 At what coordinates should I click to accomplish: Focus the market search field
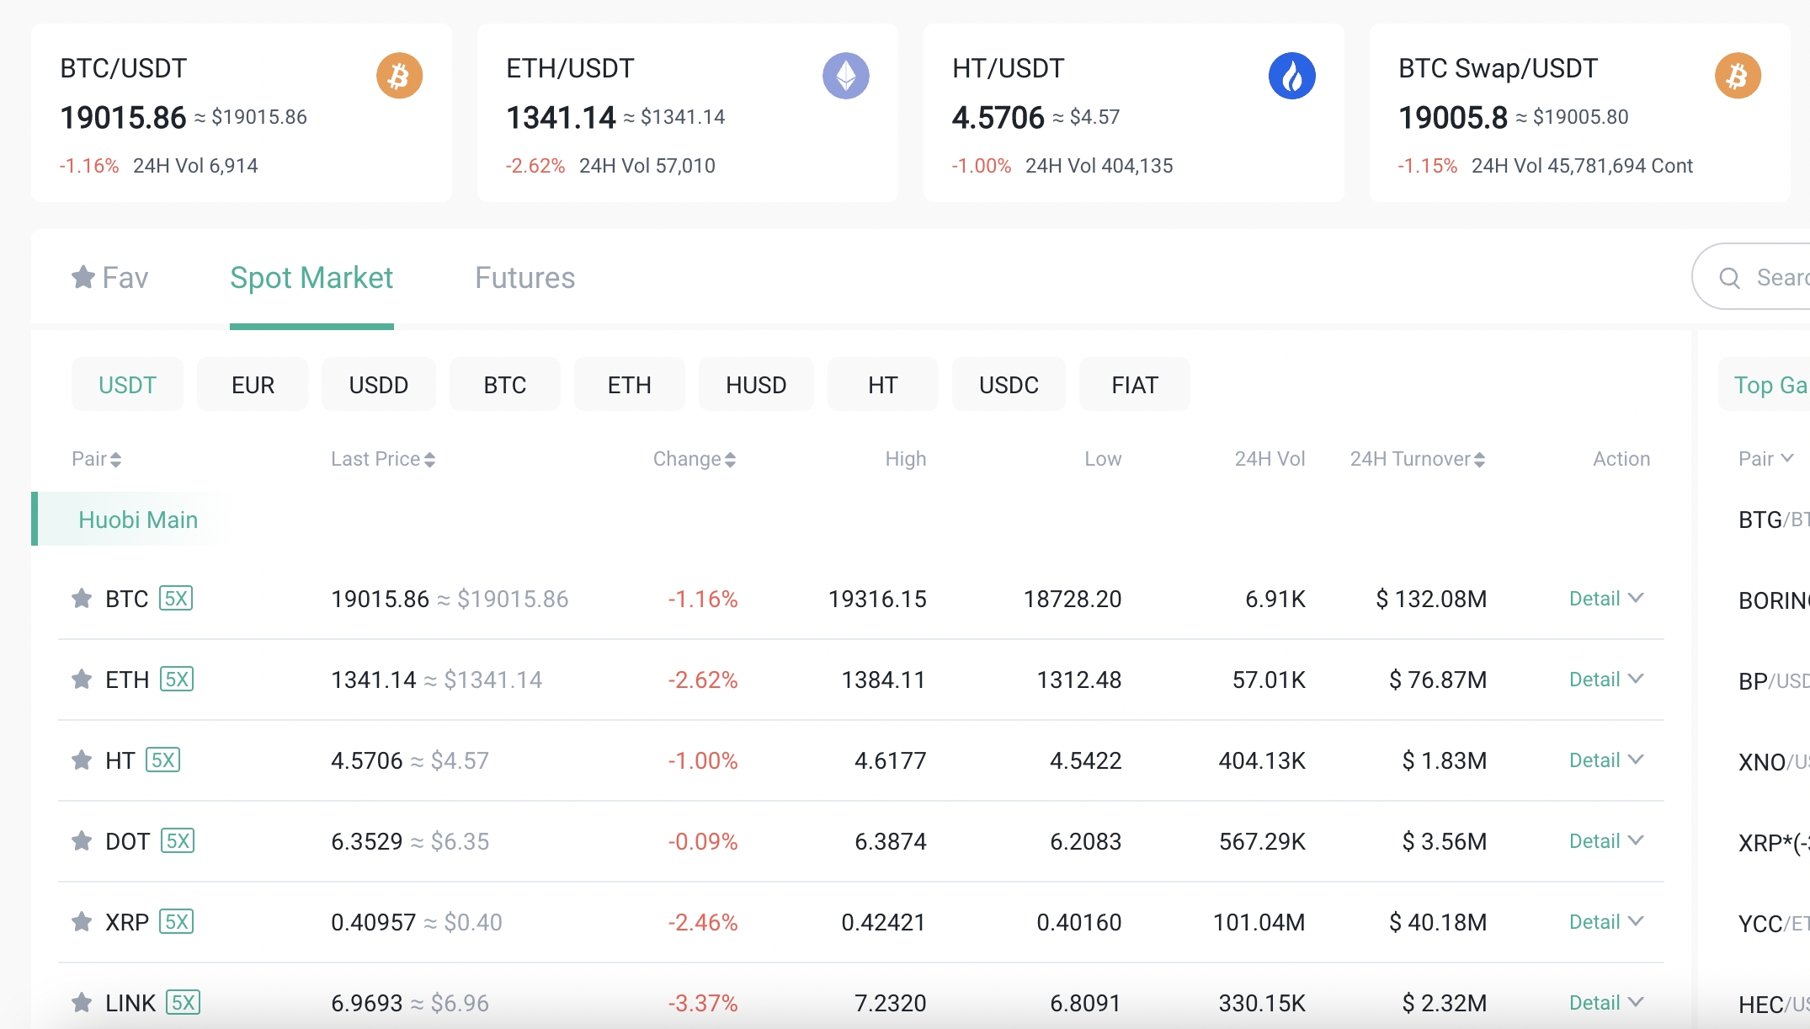[1753, 277]
